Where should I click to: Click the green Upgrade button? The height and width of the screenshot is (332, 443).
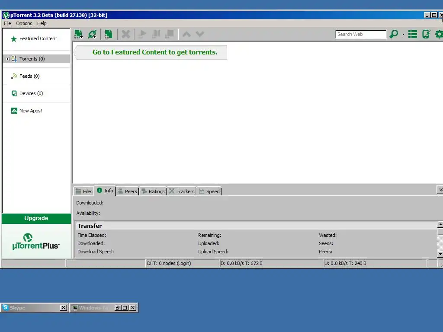pos(36,218)
